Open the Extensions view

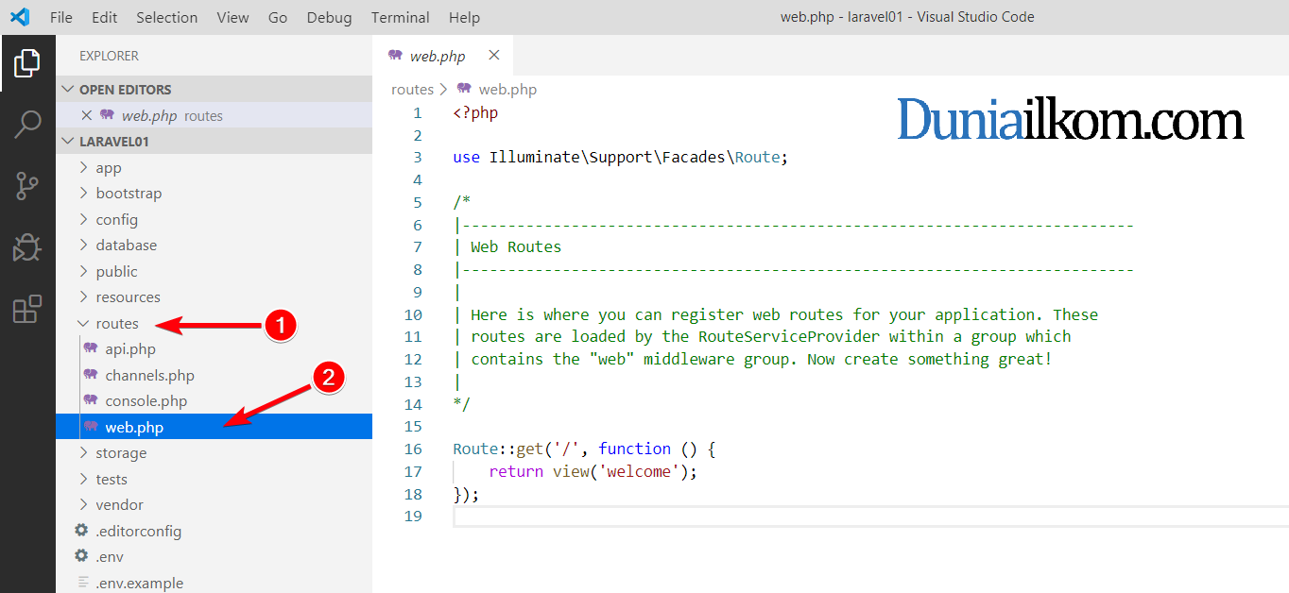coord(27,309)
